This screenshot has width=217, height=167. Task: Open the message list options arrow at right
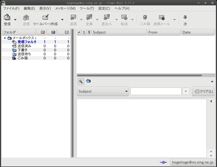point(212,82)
